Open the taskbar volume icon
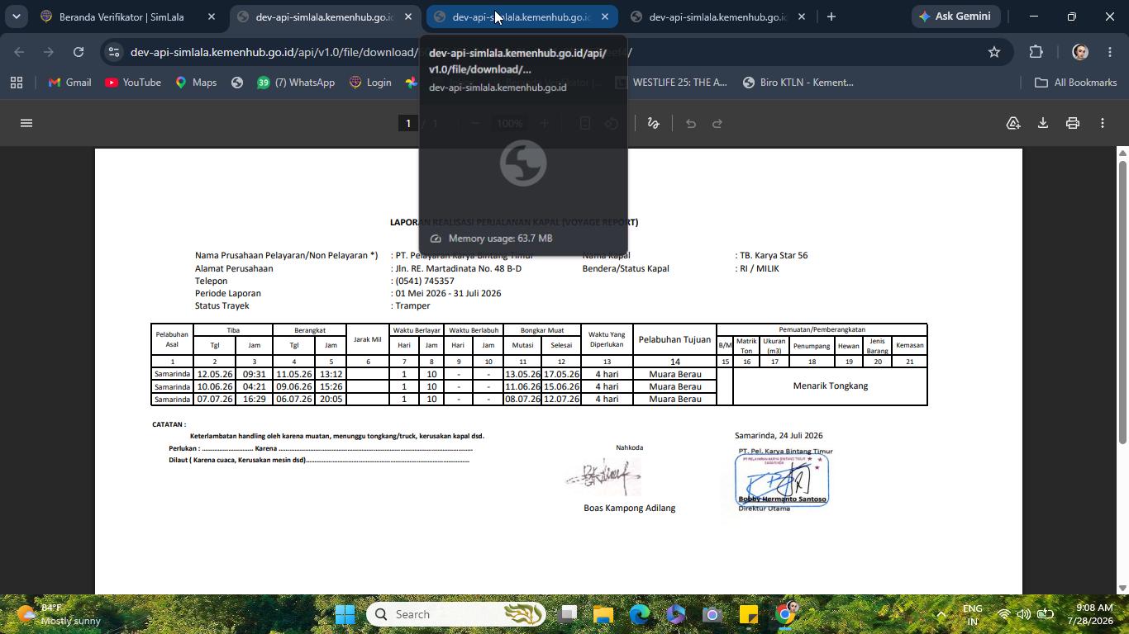The width and height of the screenshot is (1129, 634). [x=1024, y=614]
